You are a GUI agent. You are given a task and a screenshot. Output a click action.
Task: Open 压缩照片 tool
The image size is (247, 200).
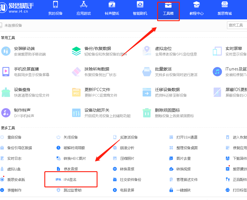click(x=124, y=158)
